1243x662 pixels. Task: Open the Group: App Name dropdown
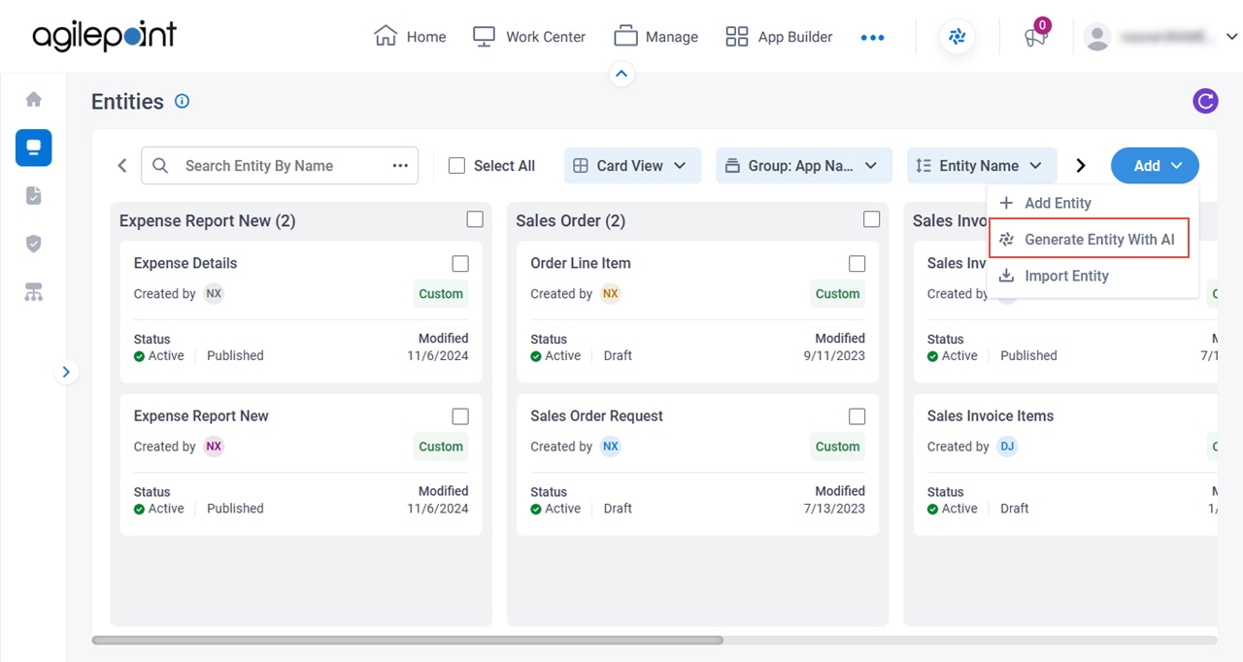click(x=803, y=166)
